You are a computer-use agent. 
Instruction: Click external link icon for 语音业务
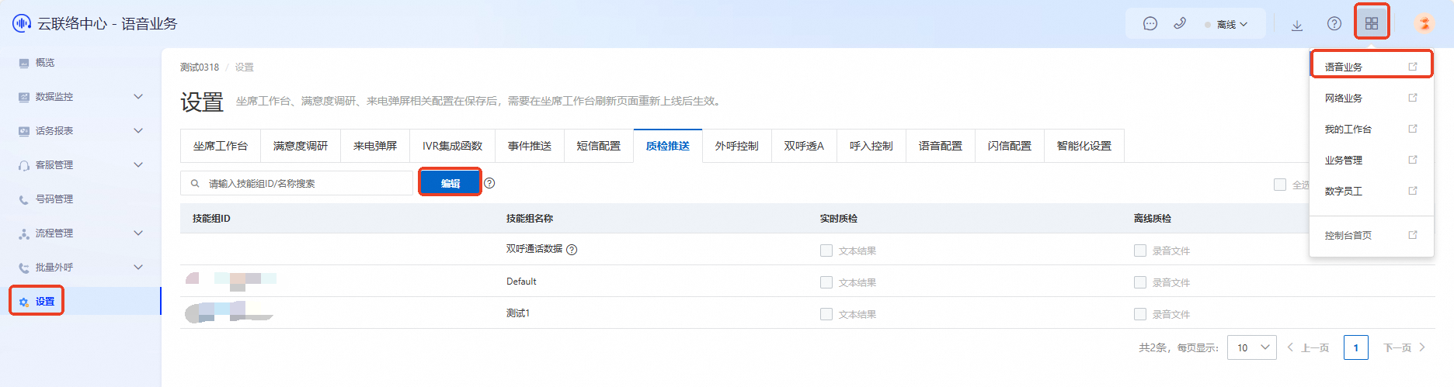coord(1413,67)
